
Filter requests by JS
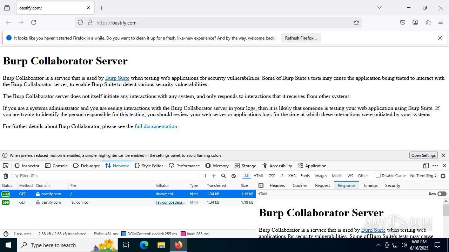pos(281,176)
